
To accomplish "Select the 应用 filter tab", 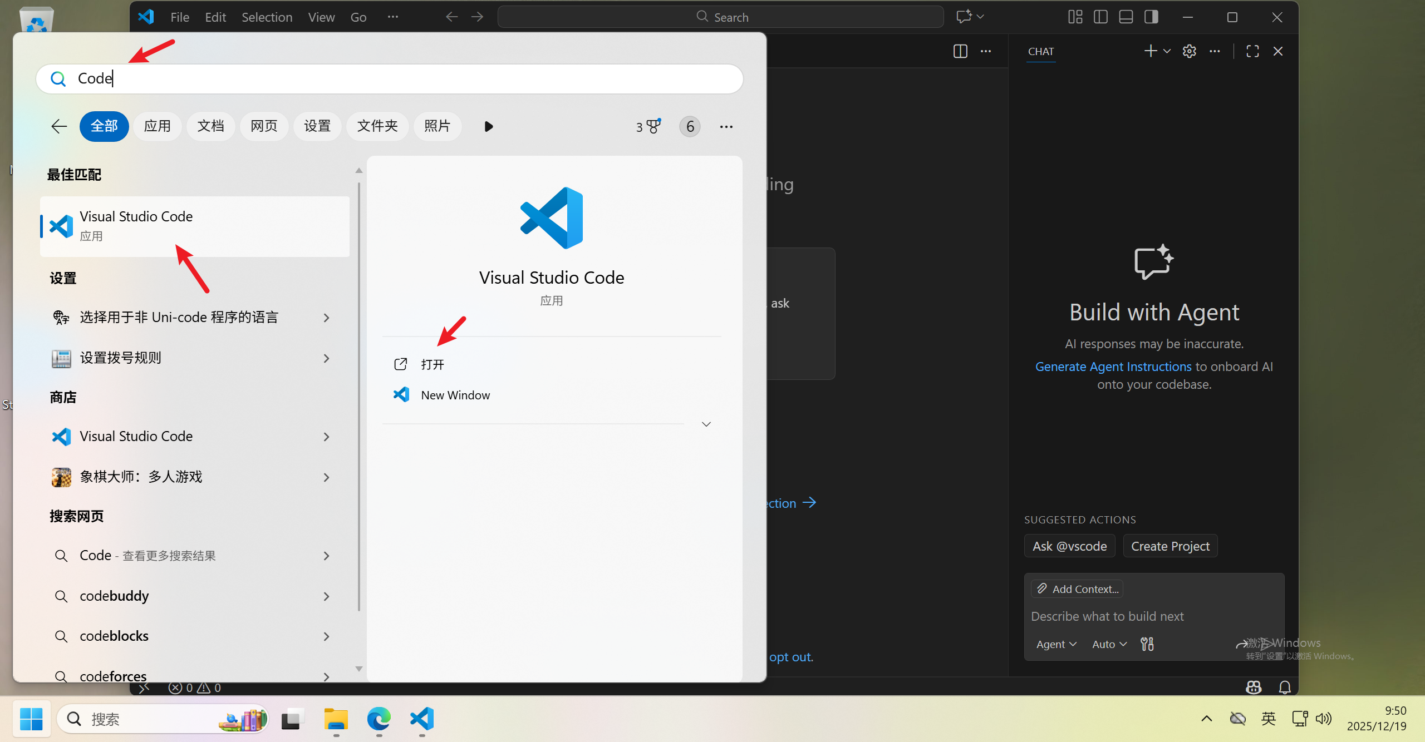I will coord(157,126).
